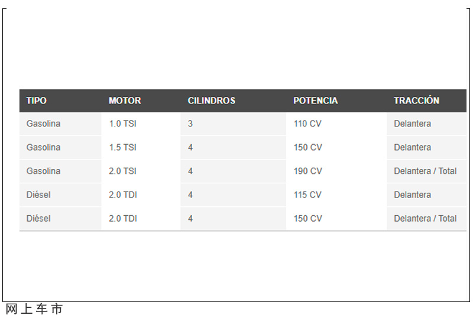Click the TIPO column header
Screen dimensions: 473x315
(36, 100)
